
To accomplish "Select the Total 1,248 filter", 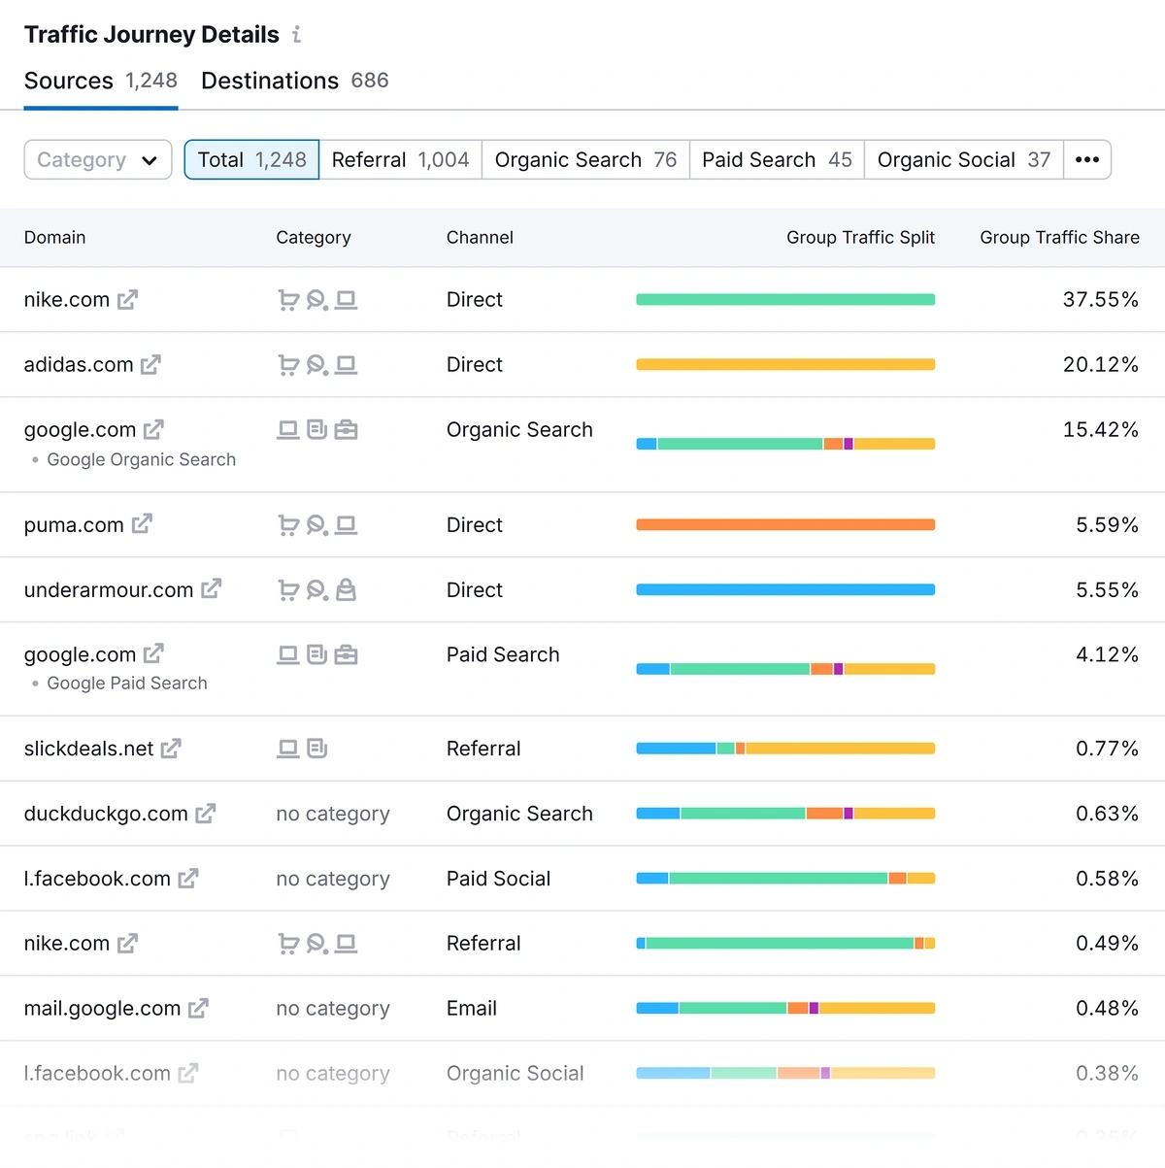I will click(x=252, y=160).
